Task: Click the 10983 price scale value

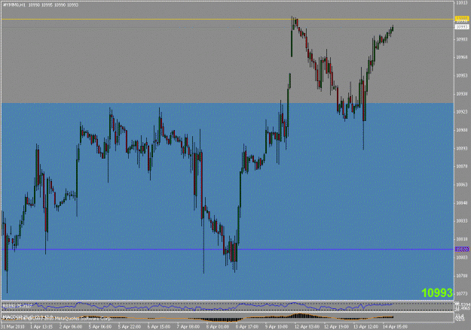Action: coord(462,39)
